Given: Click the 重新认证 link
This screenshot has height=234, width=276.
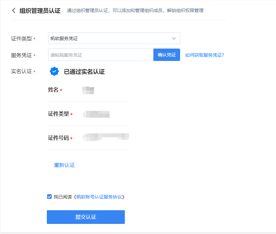Looking at the screenshot, I should click(x=64, y=165).
